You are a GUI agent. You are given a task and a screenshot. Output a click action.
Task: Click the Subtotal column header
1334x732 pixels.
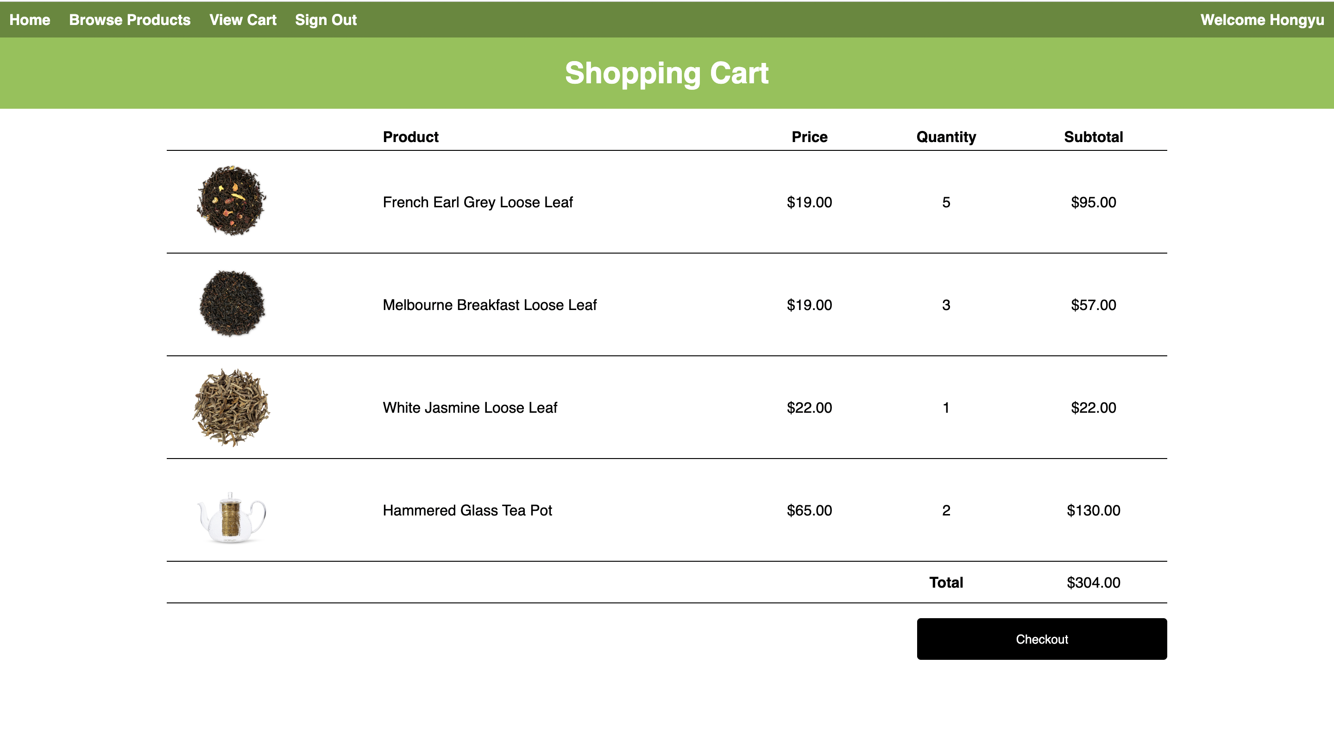pyautogui.click(x=1093, y=136)
